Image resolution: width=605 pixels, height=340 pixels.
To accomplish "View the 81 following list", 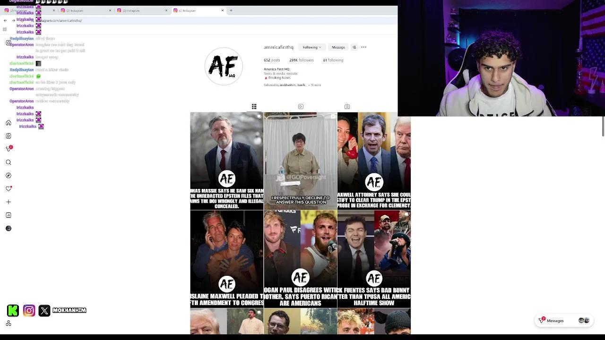I will (333, 60).
